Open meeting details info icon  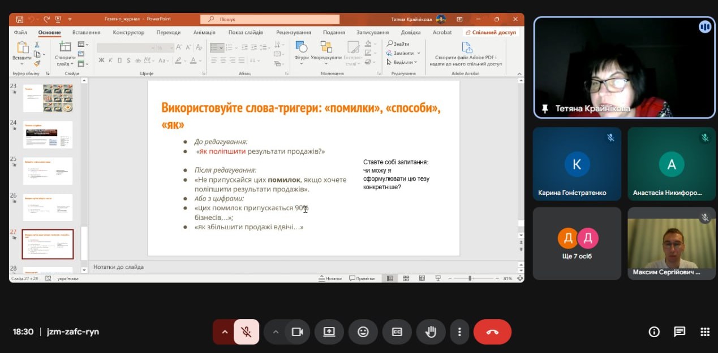(654, 332)
